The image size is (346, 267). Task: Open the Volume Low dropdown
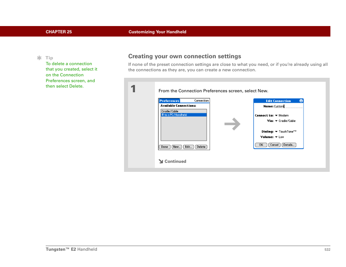pyautogui.click(x=279, y=137)
